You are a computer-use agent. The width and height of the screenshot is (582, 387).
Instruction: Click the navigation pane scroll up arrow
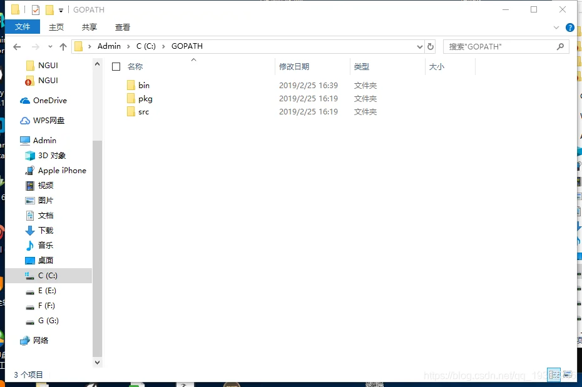tap(97, 64)
